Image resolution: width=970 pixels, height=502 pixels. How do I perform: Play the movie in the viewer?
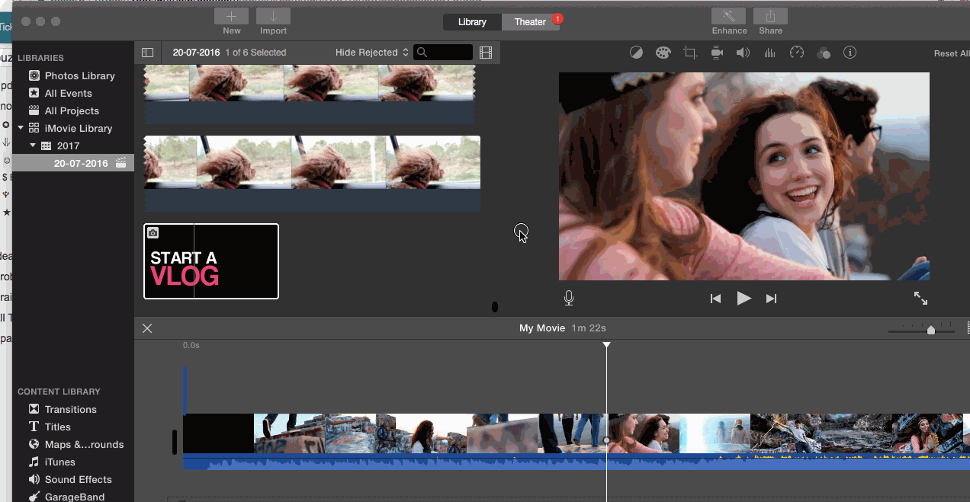tap(744, 299)
